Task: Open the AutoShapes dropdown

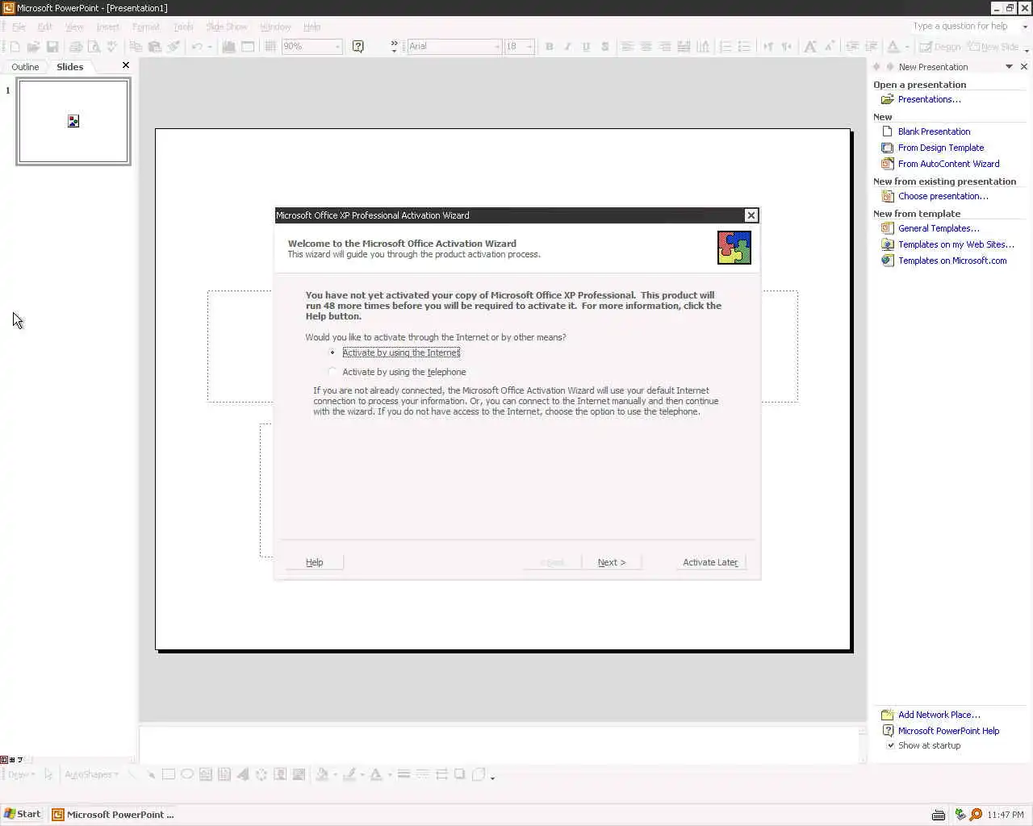Action: click(x=91, y=774)
